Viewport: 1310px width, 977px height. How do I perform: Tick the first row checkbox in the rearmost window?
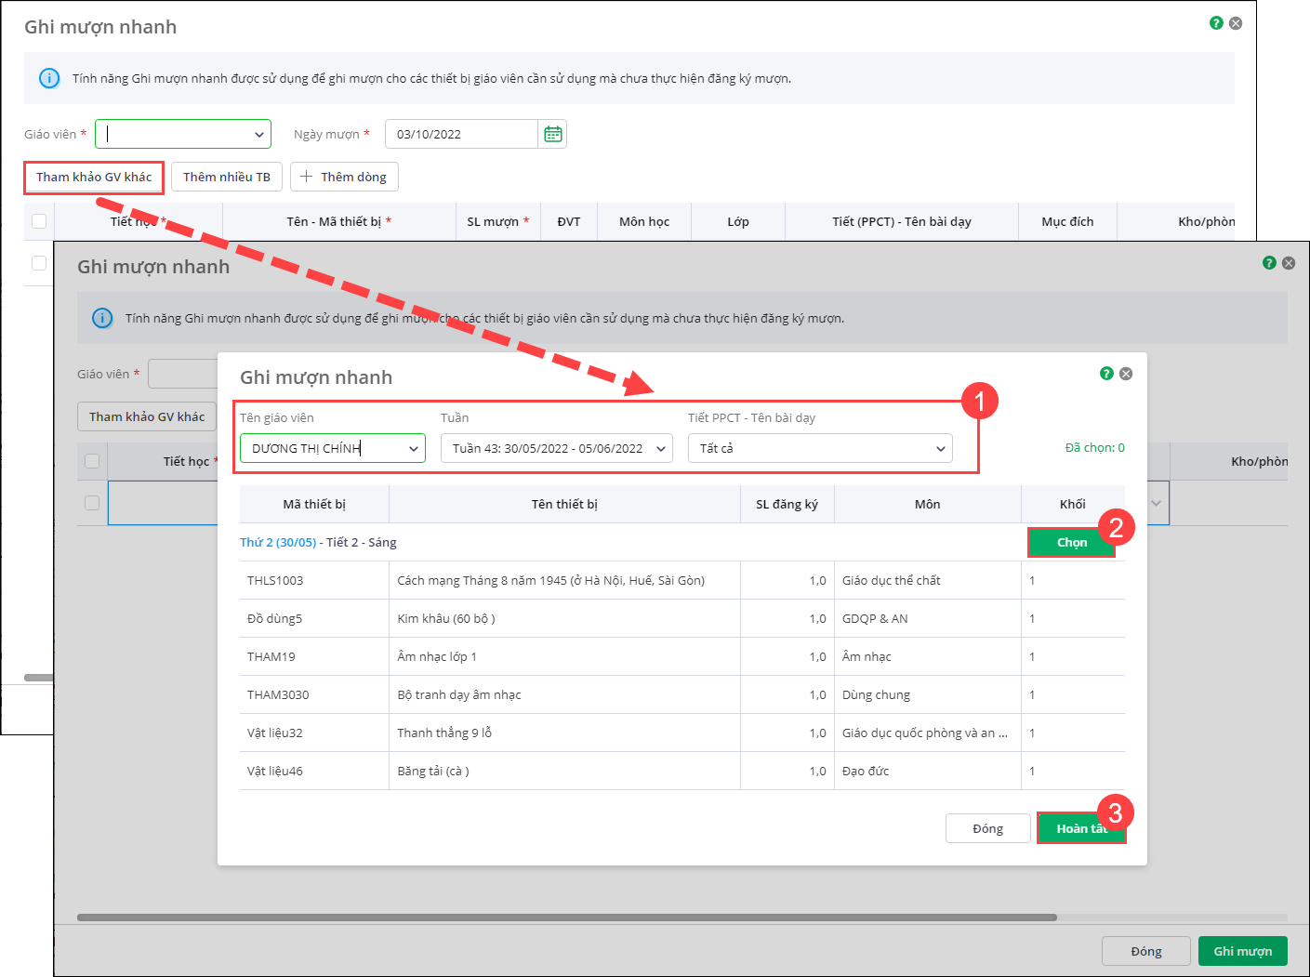39,263
